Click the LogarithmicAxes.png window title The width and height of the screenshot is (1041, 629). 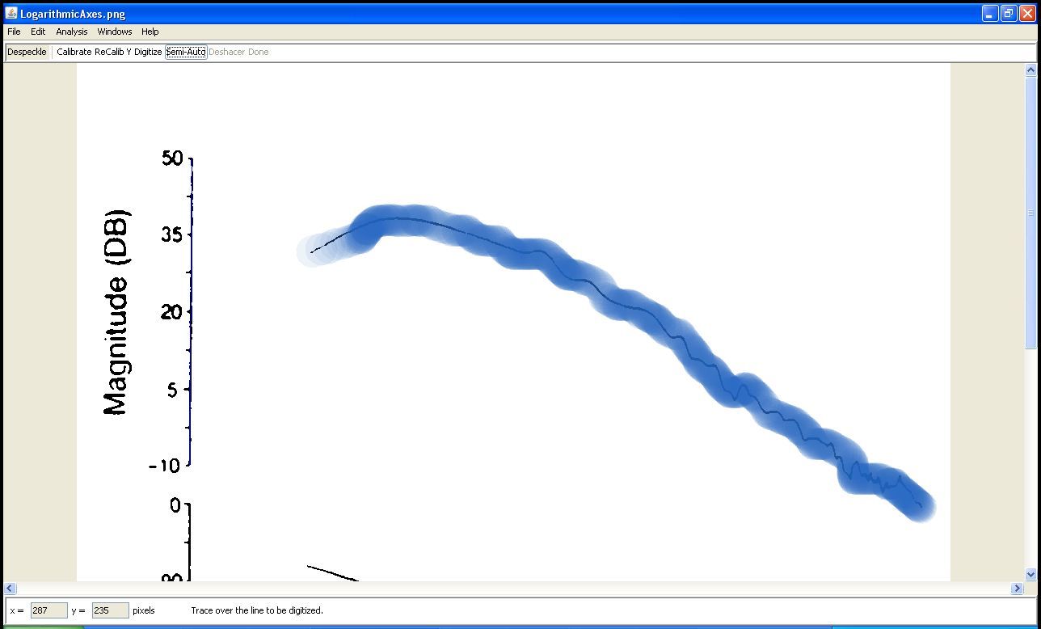point(73,14)
